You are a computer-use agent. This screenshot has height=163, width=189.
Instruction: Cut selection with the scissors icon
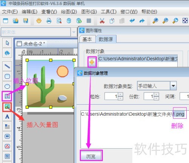(102, 20)
